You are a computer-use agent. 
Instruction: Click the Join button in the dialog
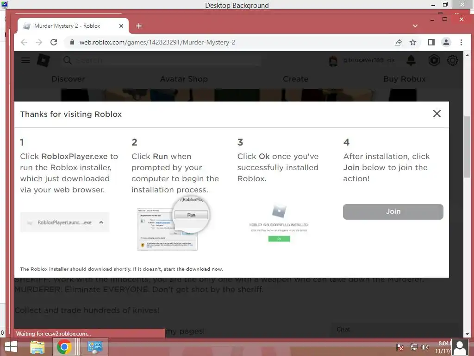click(x=393, y=211)
